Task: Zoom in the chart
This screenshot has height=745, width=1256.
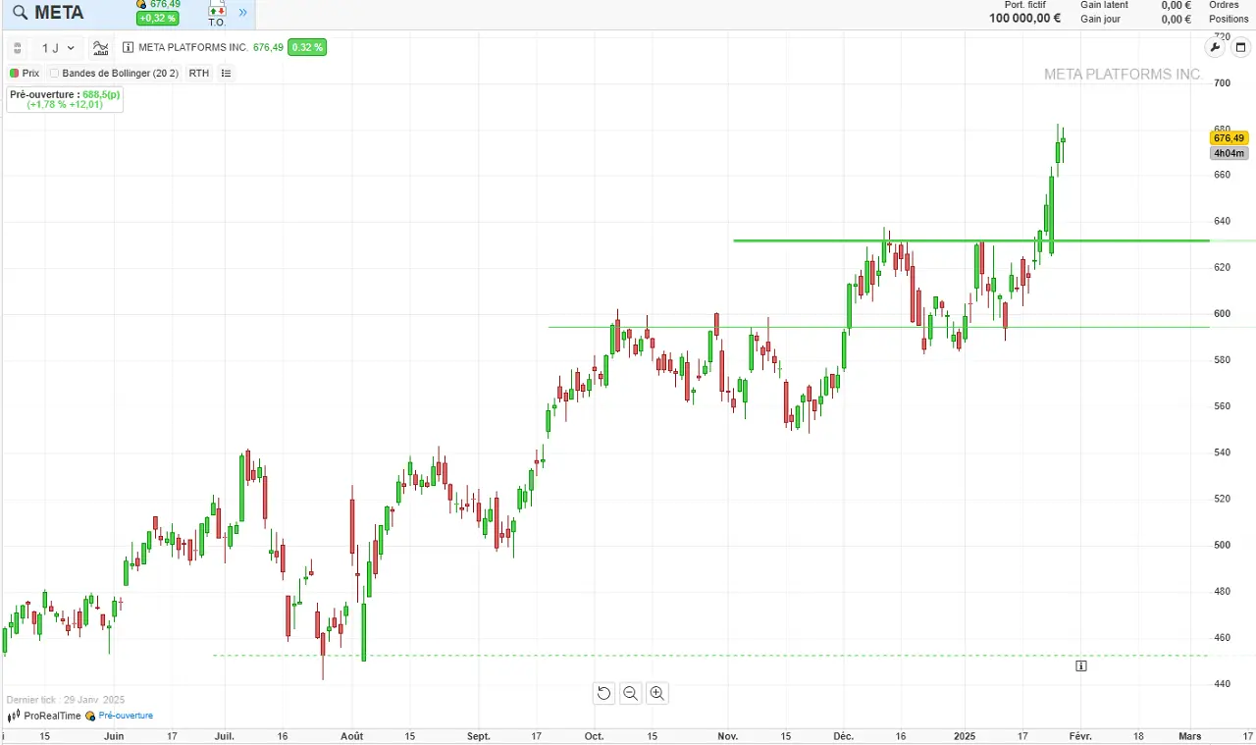Action: click(657, 693)
